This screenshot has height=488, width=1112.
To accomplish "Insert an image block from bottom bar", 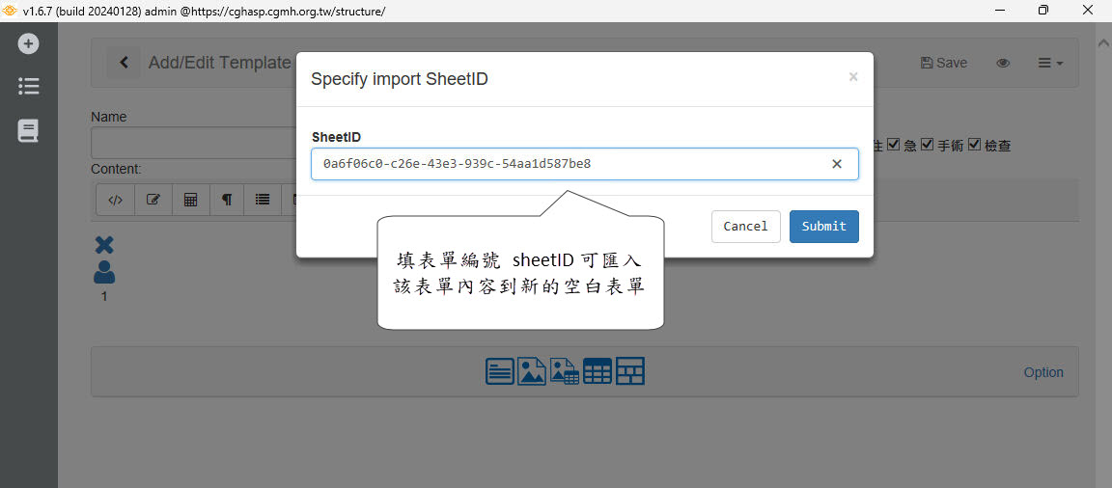I will click(532, 371).
